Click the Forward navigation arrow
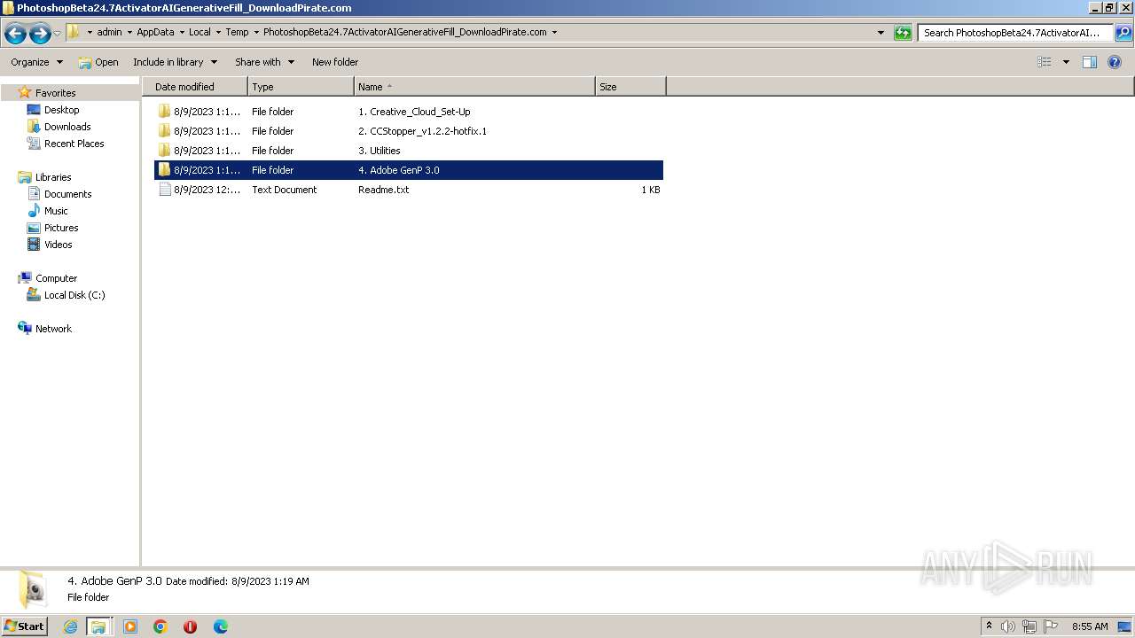The image size is (1135, 638). tap(40, 34)
